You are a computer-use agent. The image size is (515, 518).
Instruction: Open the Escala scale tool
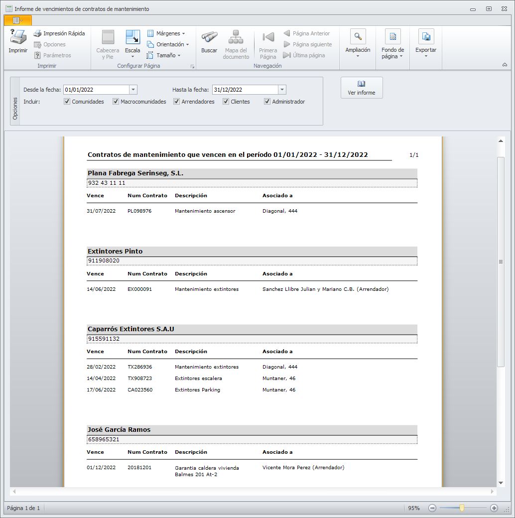(x=132, y=38)
